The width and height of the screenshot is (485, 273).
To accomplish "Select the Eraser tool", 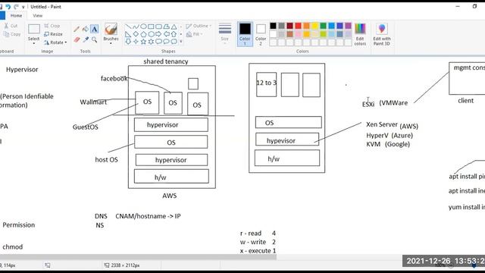I will pos(77,39).
